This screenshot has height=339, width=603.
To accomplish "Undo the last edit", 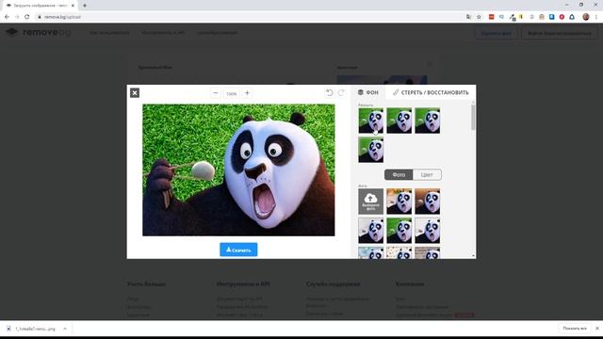I will coord(330,93).
